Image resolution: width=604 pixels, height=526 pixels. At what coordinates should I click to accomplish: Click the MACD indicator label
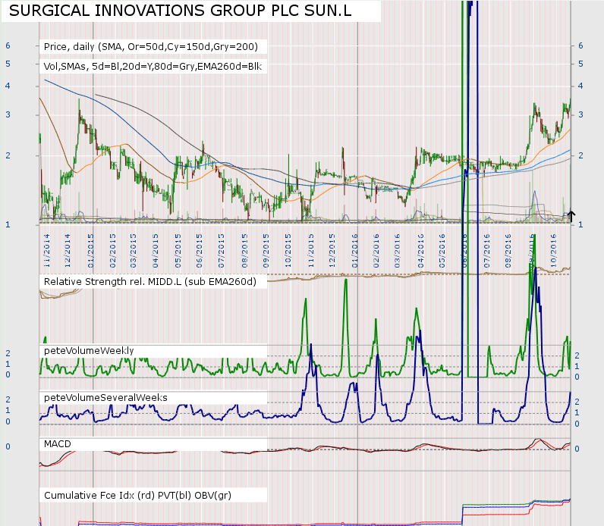(58, 442)
